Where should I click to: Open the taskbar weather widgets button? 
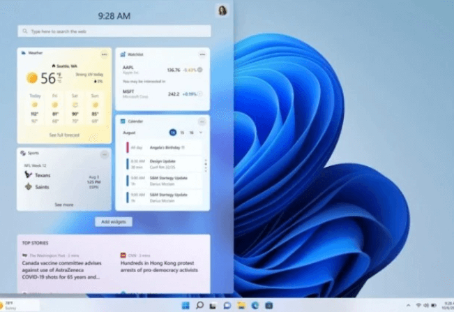[19, 305]
